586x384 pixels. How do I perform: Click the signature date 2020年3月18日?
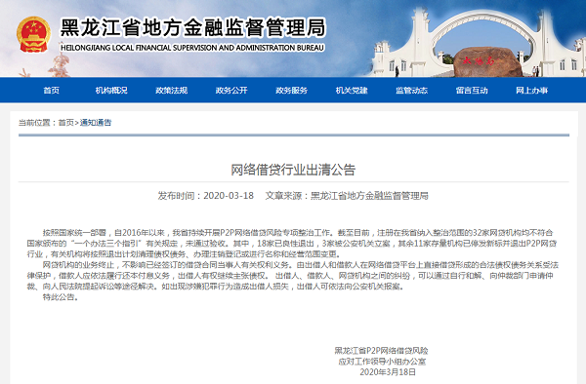(x=388, y=371)
